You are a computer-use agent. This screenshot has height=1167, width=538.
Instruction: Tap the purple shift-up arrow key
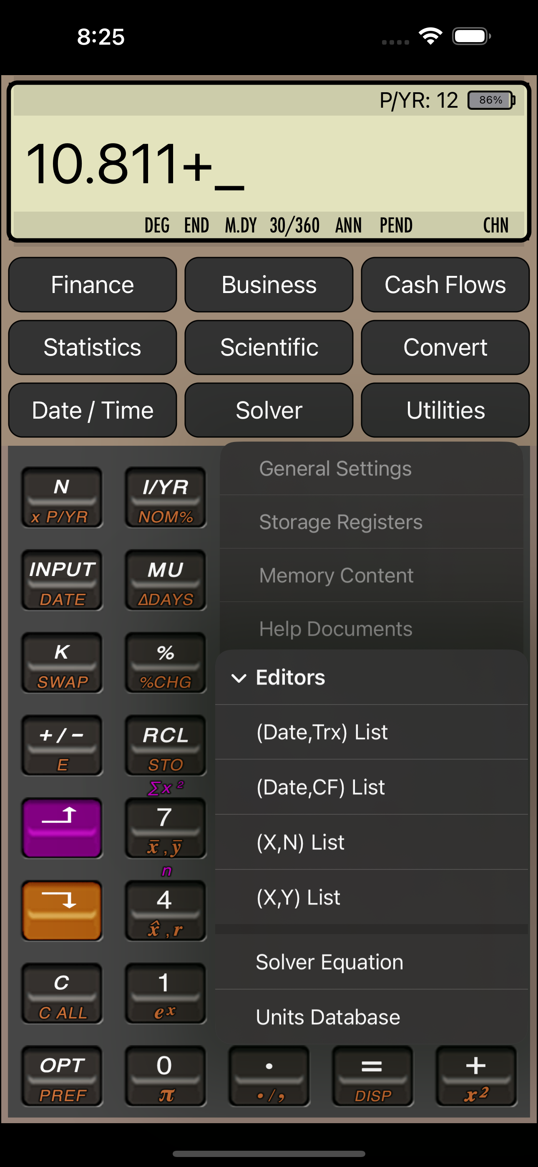(x=62, y=828)
